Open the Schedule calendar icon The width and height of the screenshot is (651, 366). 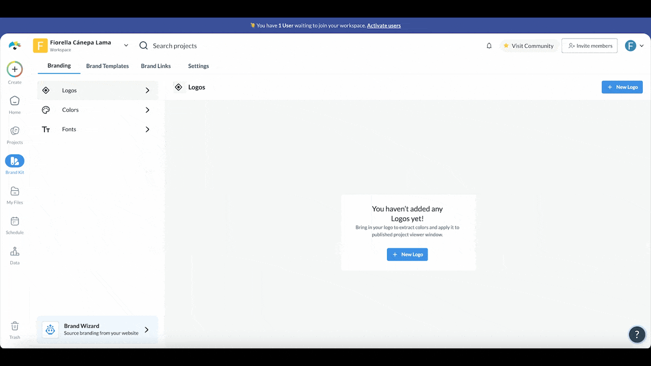15,221
